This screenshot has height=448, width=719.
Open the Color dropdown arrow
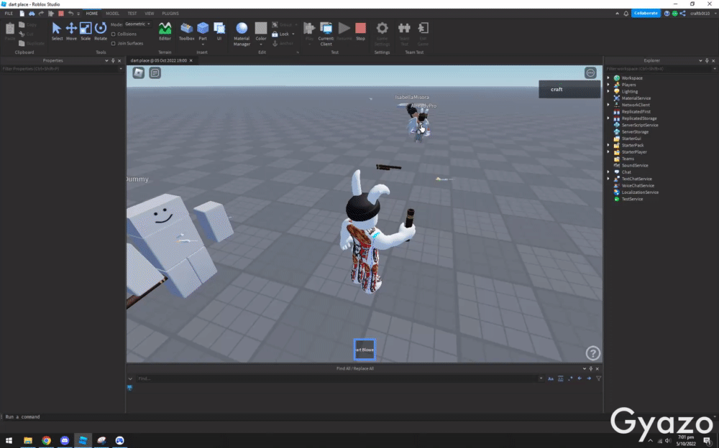(x=261, y=45)
